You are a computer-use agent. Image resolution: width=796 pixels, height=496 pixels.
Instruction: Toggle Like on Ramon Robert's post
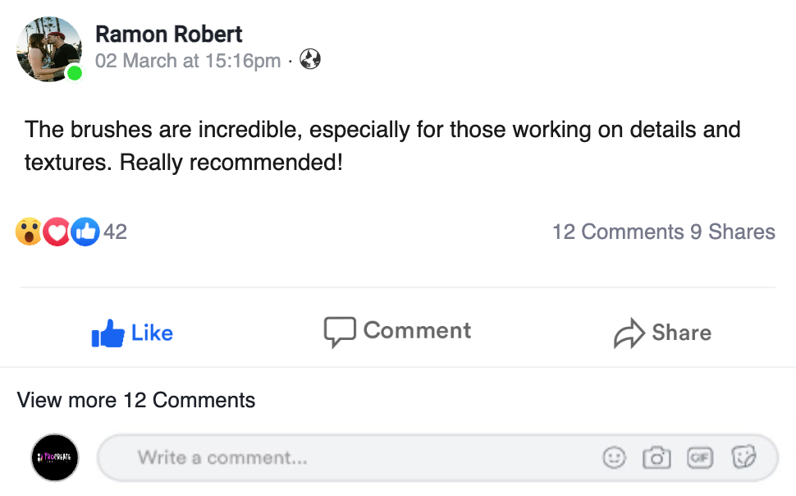pyautogui.click(x=132, y=333)
